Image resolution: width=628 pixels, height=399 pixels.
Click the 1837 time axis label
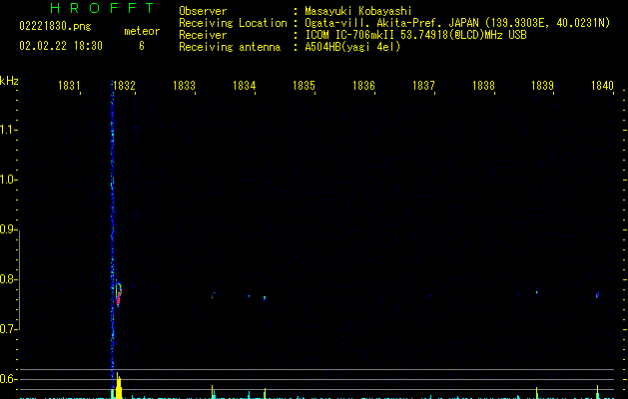pos(423,86)
